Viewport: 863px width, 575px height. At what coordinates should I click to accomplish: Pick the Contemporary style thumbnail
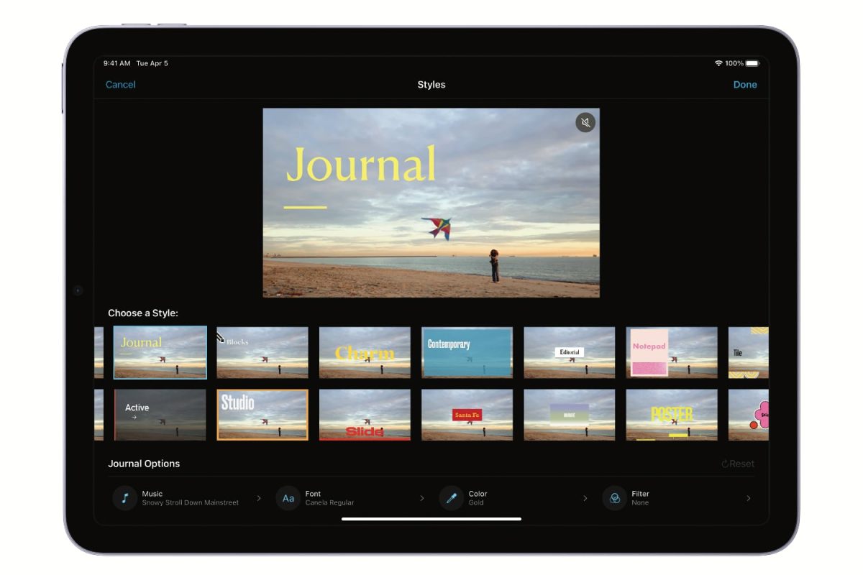click(x=467, y=352)
